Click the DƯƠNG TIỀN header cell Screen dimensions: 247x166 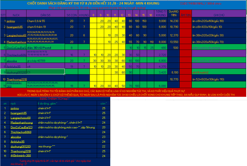174,14
